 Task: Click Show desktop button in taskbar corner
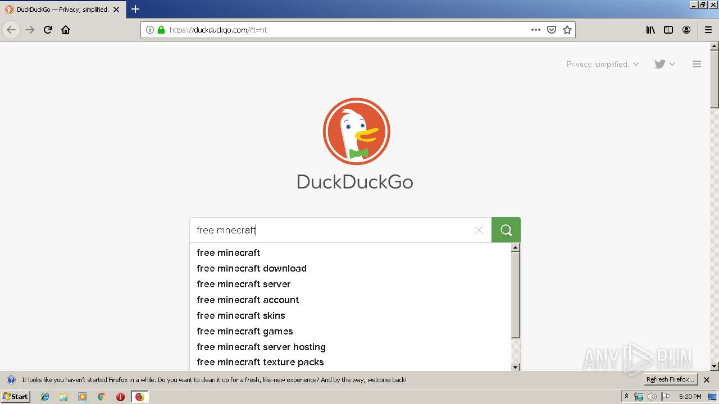tap(713, 397)
